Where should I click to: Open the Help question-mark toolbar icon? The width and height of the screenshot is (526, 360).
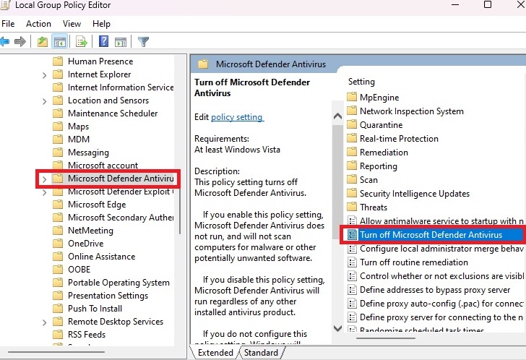pos(103,42)
